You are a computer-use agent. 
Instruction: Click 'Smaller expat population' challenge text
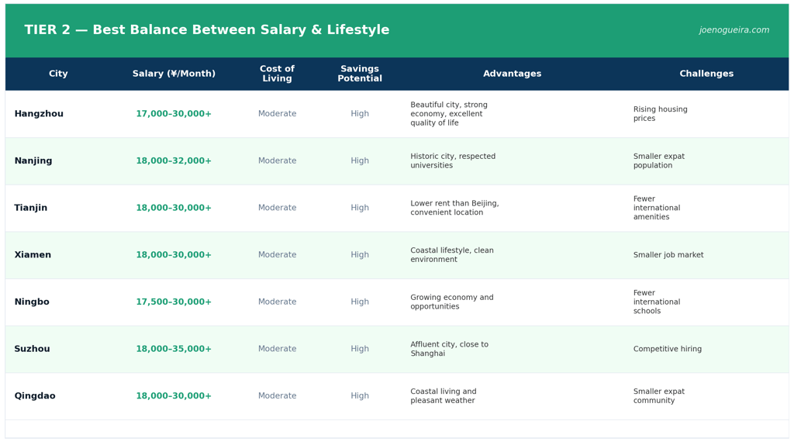point(659,160)
